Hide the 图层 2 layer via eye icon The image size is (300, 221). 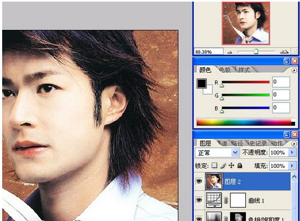coord(199,181)
